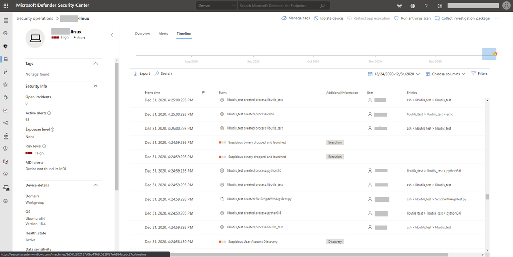Viewport: 513px width, 257px height.
Task: Open Device inventory laptop icon in sidebar
Action: click(6, 59)
